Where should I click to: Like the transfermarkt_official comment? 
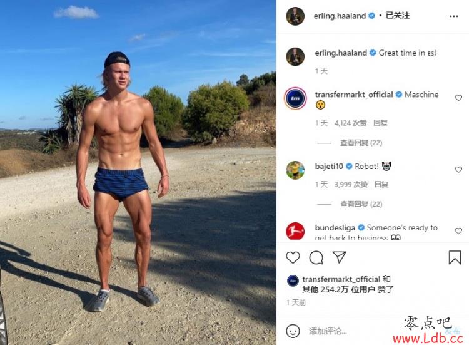(458, 98)
